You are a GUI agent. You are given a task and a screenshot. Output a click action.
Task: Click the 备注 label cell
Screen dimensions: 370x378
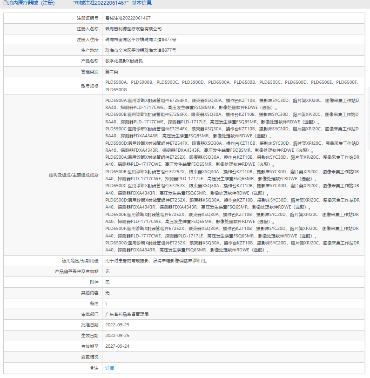tap(53, 304)
